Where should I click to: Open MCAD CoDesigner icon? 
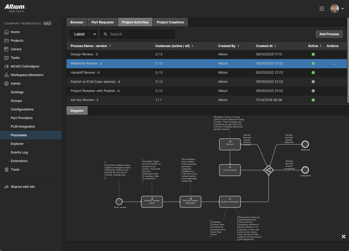pyautogui.click(x=6, y=66)
